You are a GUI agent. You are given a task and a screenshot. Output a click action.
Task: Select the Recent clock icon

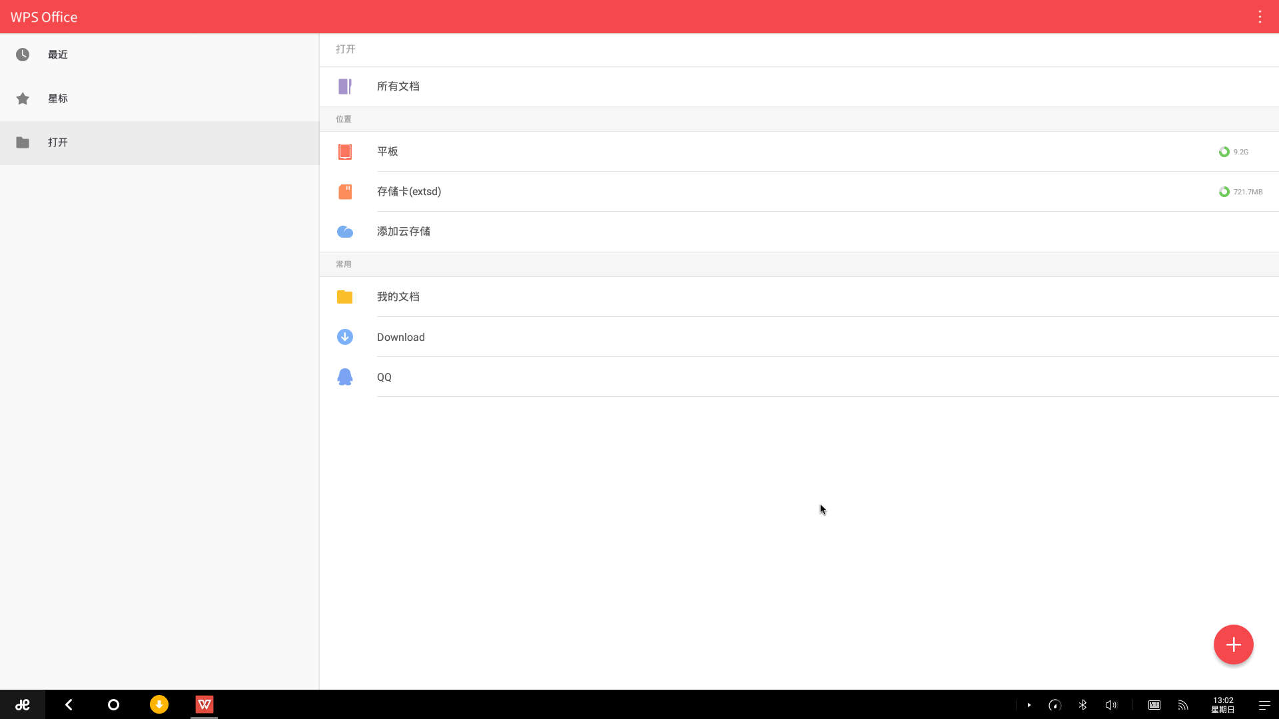23,55
